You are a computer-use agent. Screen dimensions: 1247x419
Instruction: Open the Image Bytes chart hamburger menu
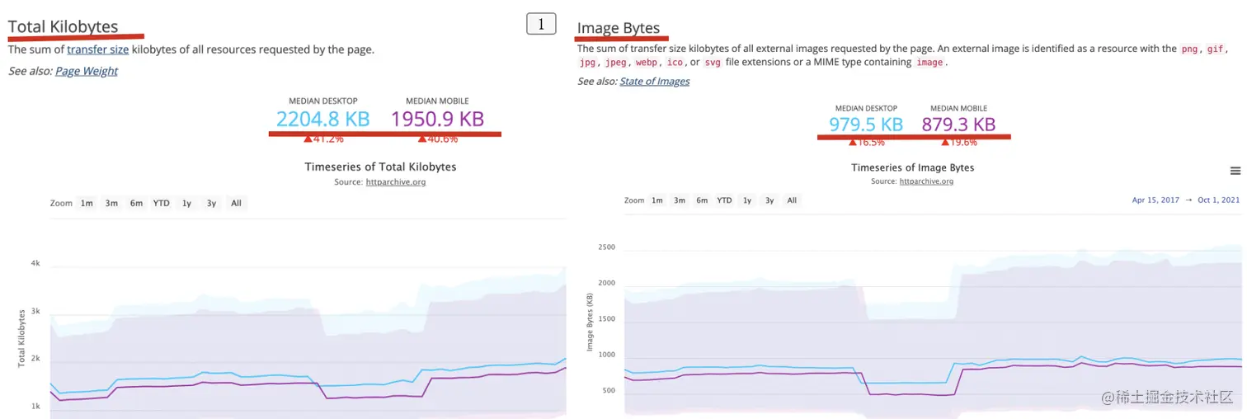[1235, 171]
